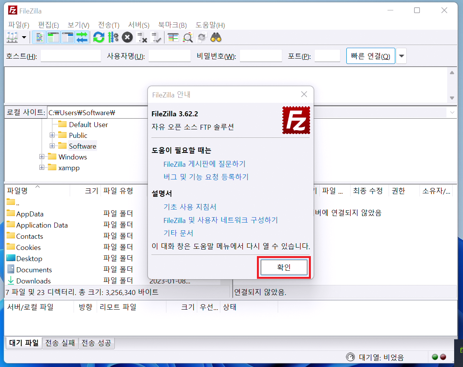Open the 기타 문서 link
This screenshot has width=463, height=367.
coord(178,233)
